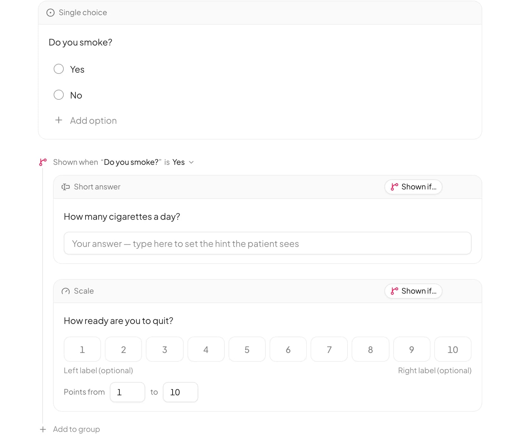Edit the Left label optional text
Viewport: 505px width, 442px height.
point(98,370)
